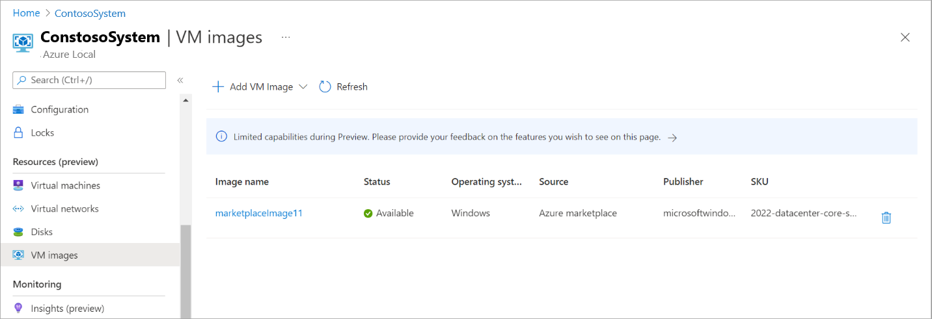
Task: Click the Configuration toolbox icon
Action: pyautogui.click(x=18, y=110)
